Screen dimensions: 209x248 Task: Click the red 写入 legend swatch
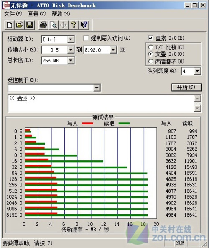(x=88, y=123)
